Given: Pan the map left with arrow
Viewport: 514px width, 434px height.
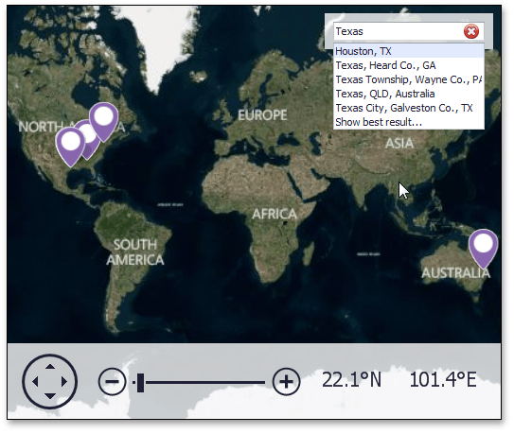Looking at the screenshot, I should click(35, 382).
